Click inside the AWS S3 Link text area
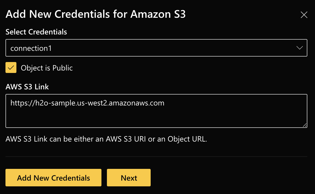The height and width of the screenshot is (194, 315). (157, 111)
